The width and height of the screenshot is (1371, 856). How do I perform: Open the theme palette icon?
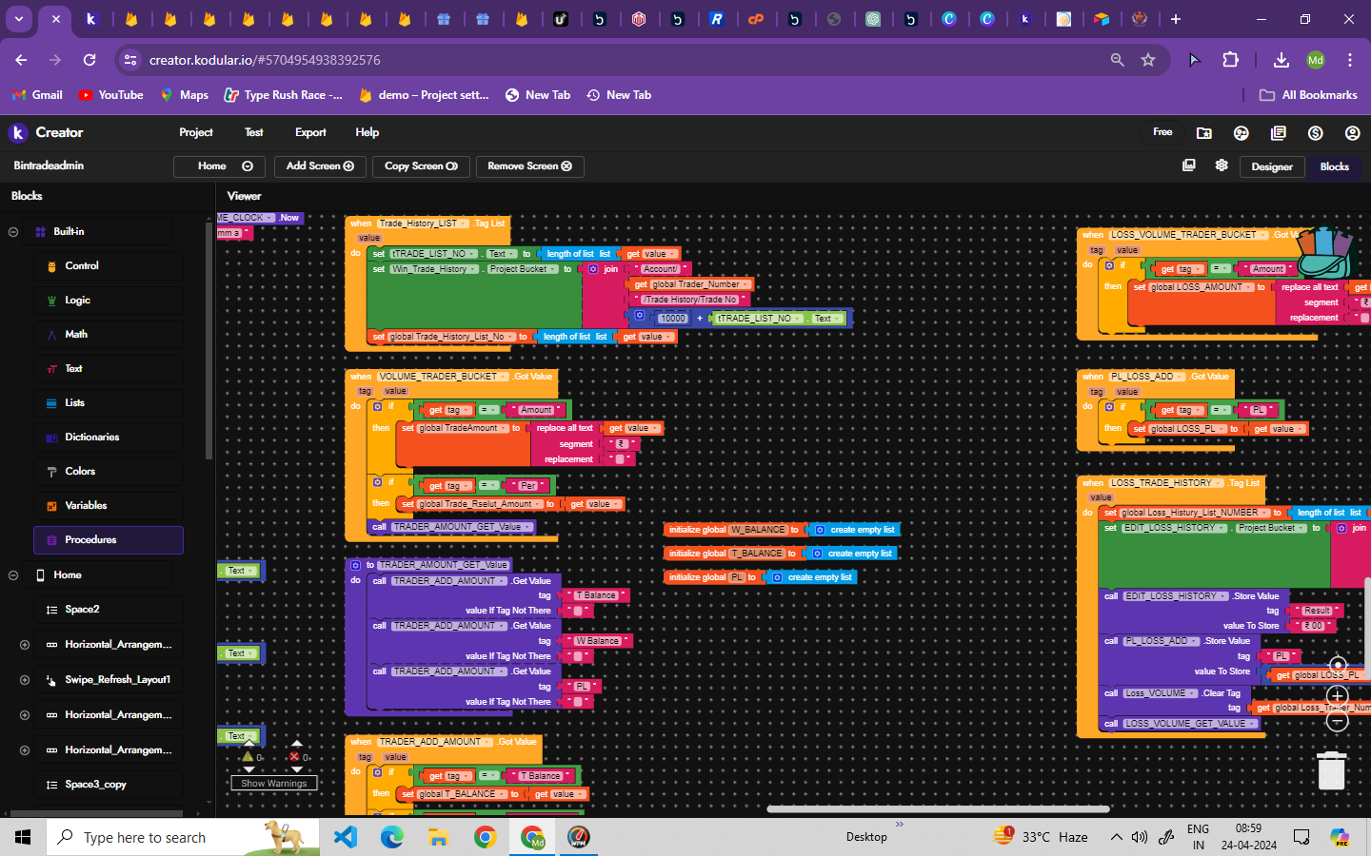coord(1241,133)
